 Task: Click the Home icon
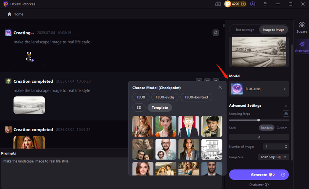coord(9,14)
